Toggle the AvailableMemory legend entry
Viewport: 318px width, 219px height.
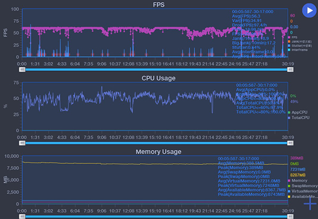coord(303,197)
